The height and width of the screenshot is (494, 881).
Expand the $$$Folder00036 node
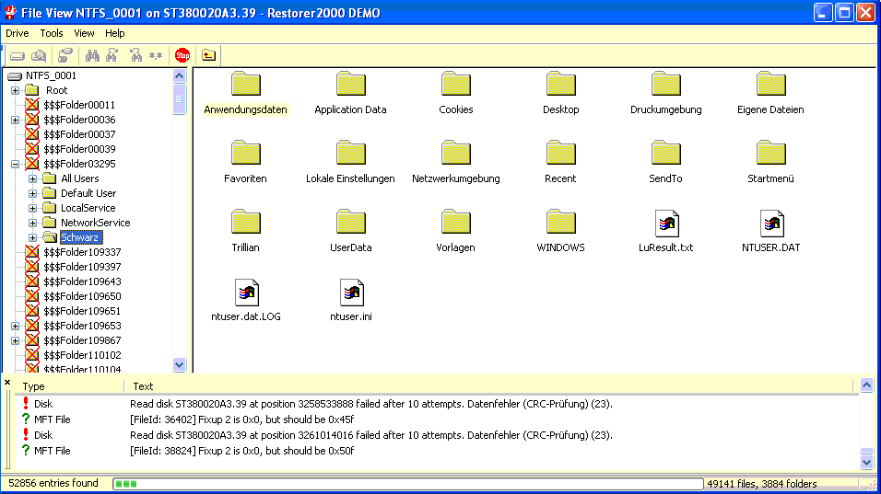[x=15, y=120]
